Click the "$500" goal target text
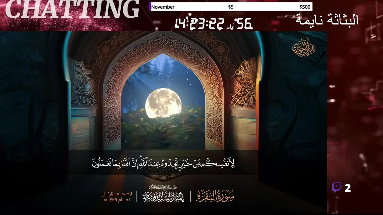Viewport: 383px width, 215px height. [305, 7]
